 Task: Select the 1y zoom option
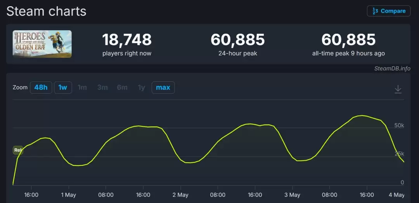click(141, 88)
